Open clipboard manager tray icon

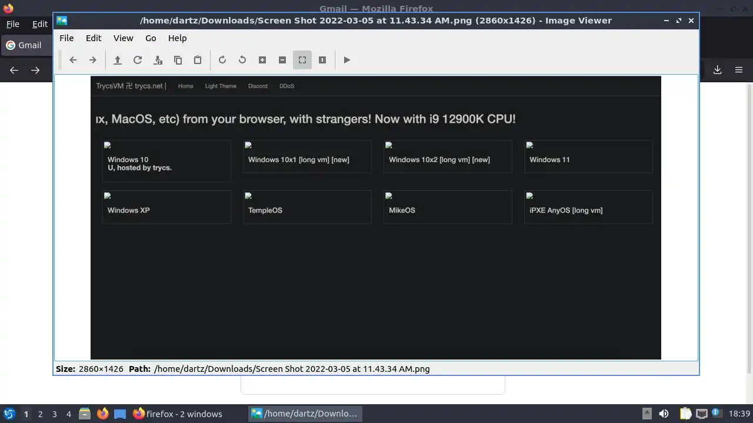pyautogui.click(x=686, y=414)
